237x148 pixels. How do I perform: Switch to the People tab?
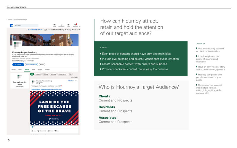(40, 70)
